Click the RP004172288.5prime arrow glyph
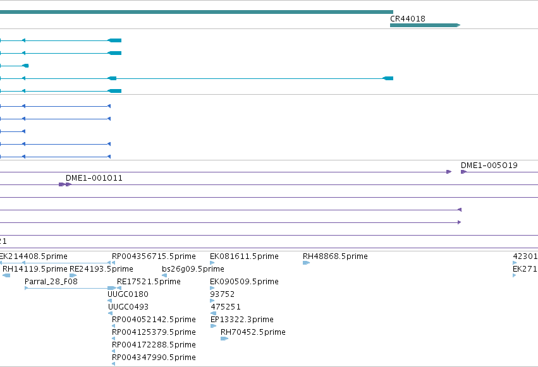This screenshot has width=538, height=367. coord(113,351)
